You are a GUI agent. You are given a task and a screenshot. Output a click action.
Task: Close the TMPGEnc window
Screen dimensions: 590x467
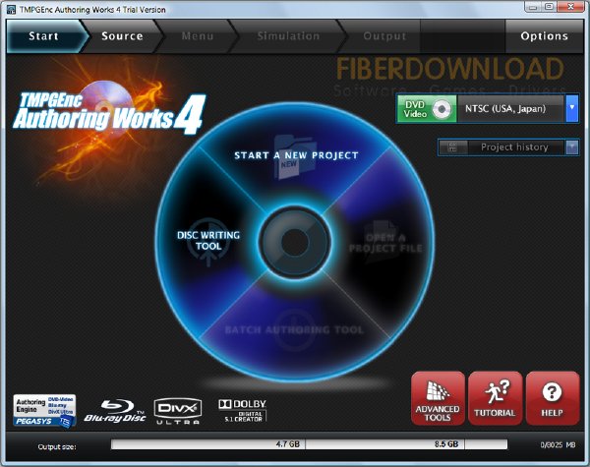point(570,7)
